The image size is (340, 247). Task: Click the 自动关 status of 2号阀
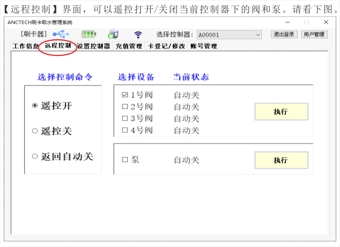[186, 107]
